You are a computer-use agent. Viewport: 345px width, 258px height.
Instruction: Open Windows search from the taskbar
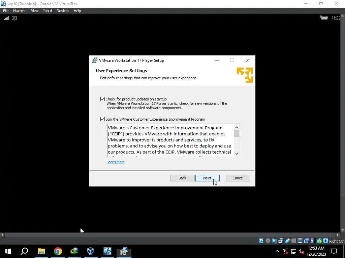coord(24,251)
